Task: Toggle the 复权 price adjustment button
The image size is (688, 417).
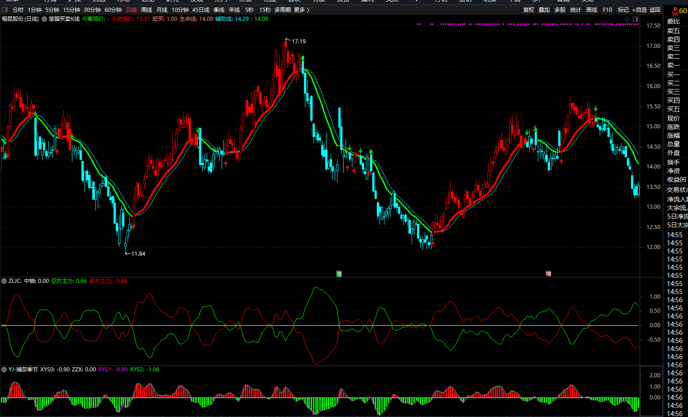Action: coord(528,10)
